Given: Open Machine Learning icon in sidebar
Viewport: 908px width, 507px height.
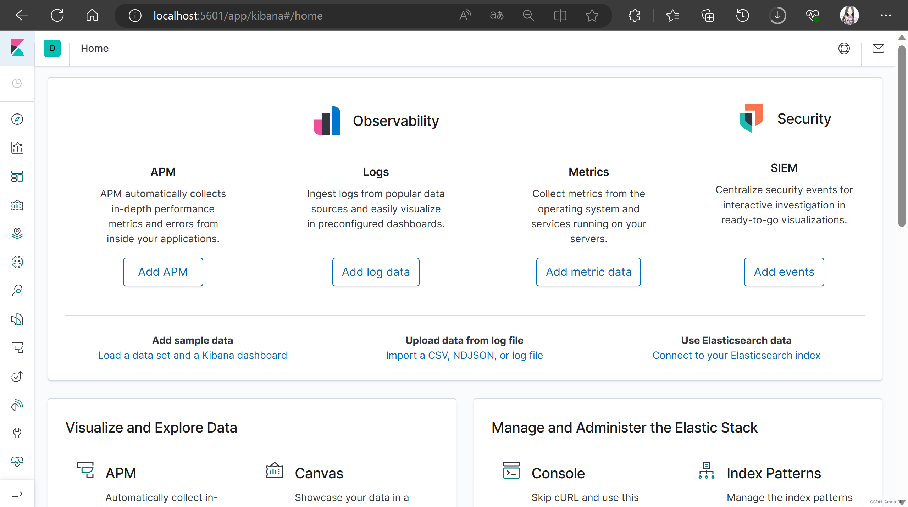Looking at the screenshot, I should (17, 262).
